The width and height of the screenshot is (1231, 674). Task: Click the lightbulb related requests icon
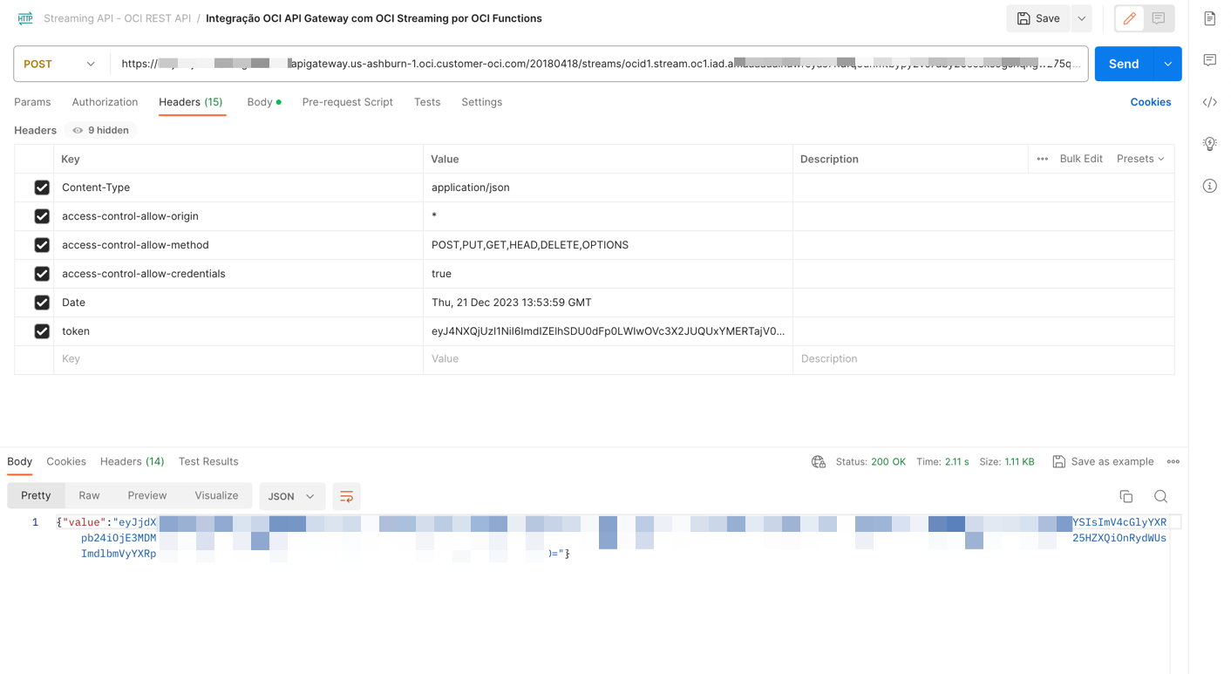(1209, 144)
